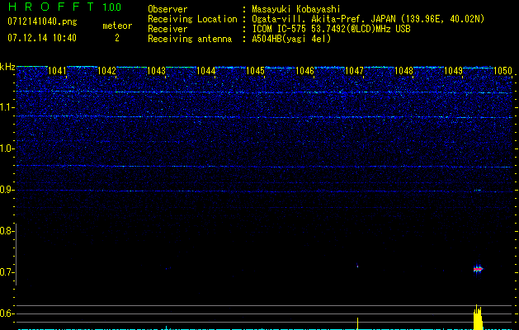Click the 1050 time marker
Image resolution: width=519 pixels, height=330 pixels.
click(502, 72)
